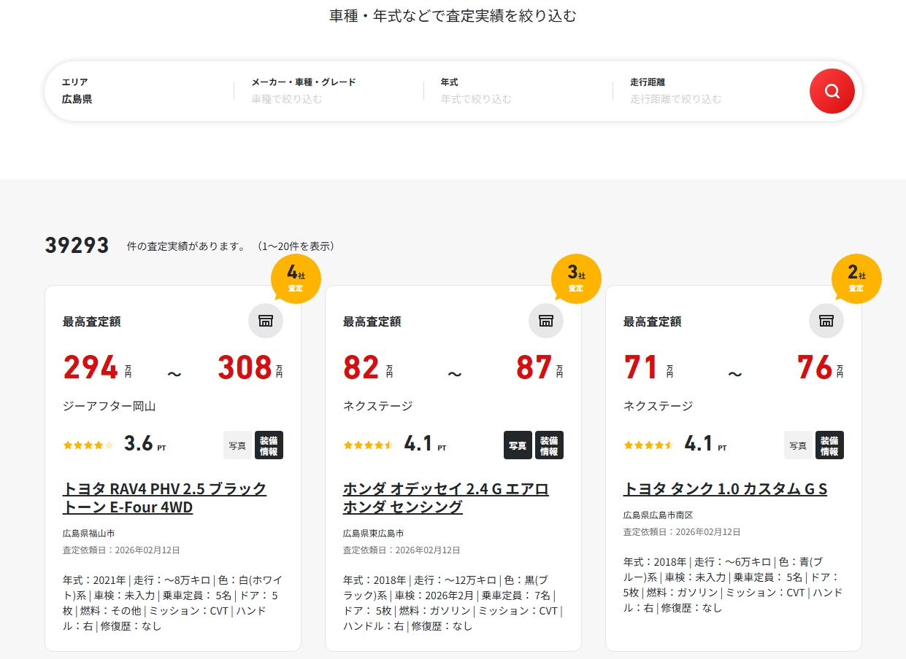Click 装備情報 button on Toyota Tank card
The width and height of the screenshot is (906, 659).
(x=829, y=445)
